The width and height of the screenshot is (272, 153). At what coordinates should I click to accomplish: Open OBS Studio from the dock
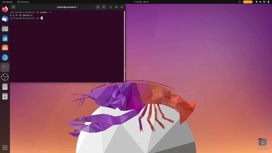(x=5, y=77)
